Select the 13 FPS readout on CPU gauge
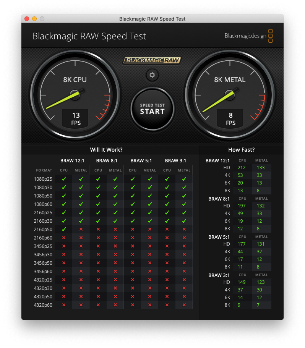The width and height of the screenshot is (305, 348). click(x=75, y=119)
